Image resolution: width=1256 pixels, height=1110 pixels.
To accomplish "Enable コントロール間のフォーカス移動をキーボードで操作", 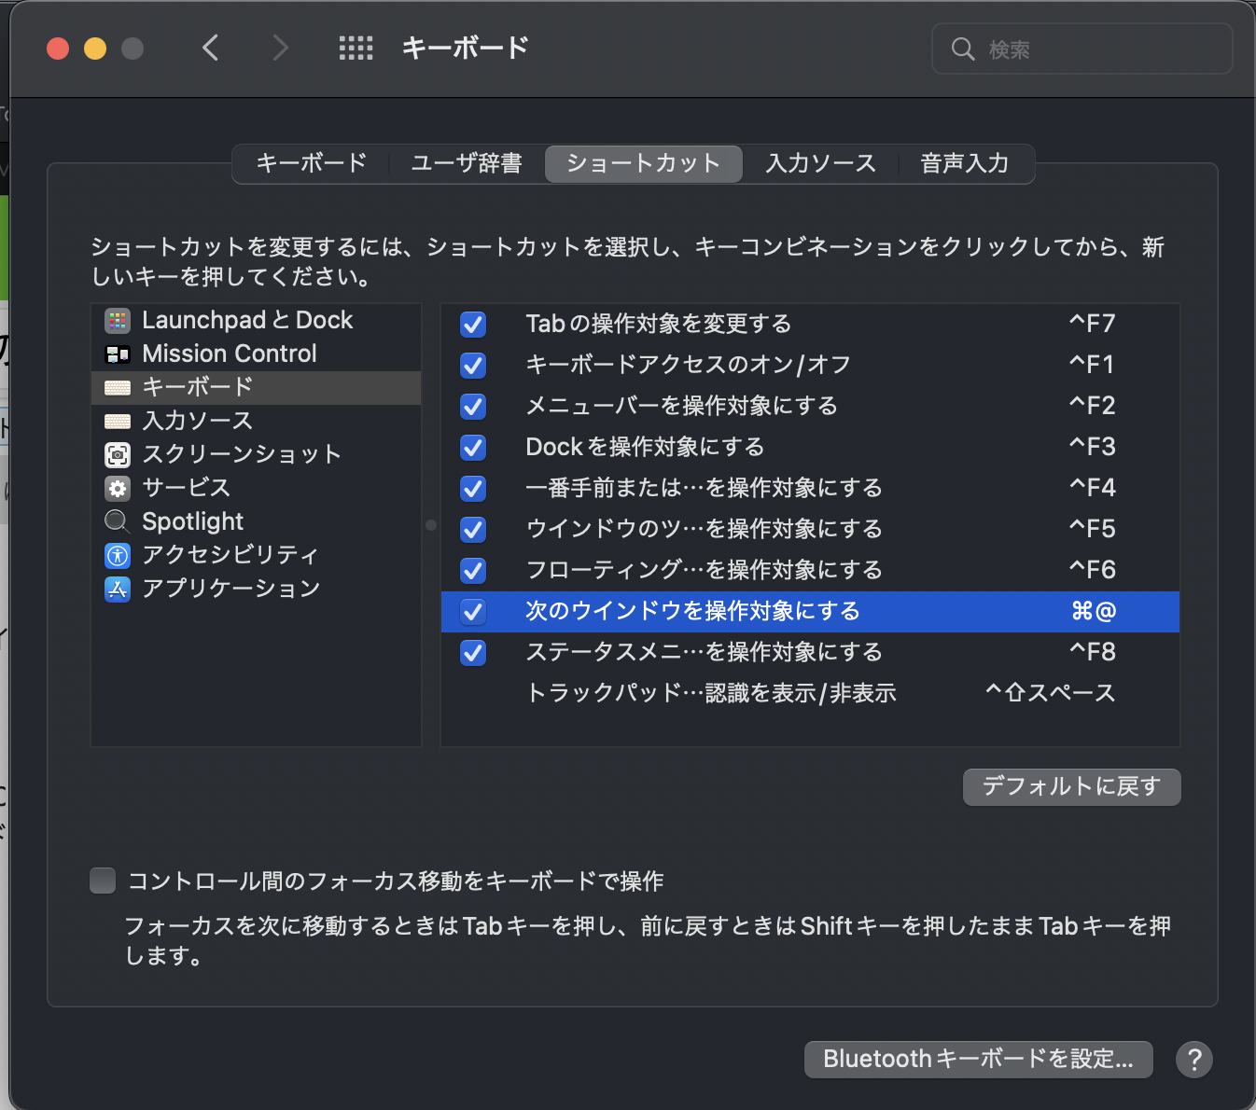I will click(x=103, y=880).
